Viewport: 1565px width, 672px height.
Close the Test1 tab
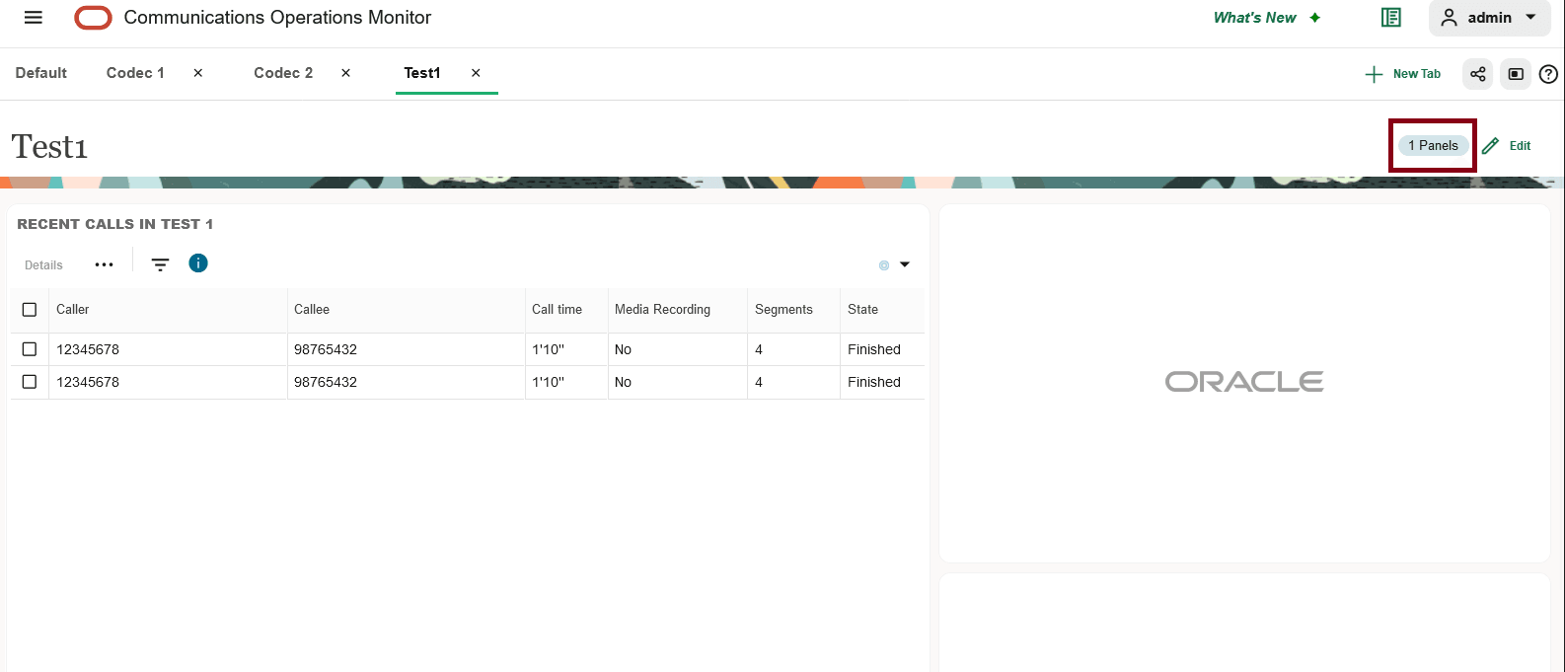point(476,73)
